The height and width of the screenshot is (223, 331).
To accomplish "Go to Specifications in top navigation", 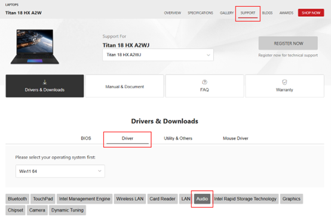I will 200,13.
